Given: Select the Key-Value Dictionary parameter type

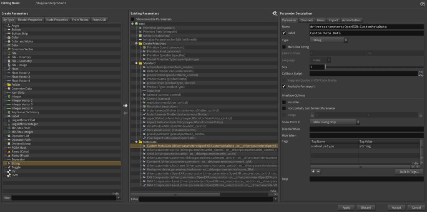Looking at the screenshot, I should [x=25, y=112].
